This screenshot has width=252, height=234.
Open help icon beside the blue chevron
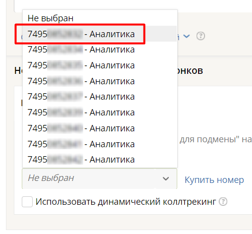(x=201, y=36)
